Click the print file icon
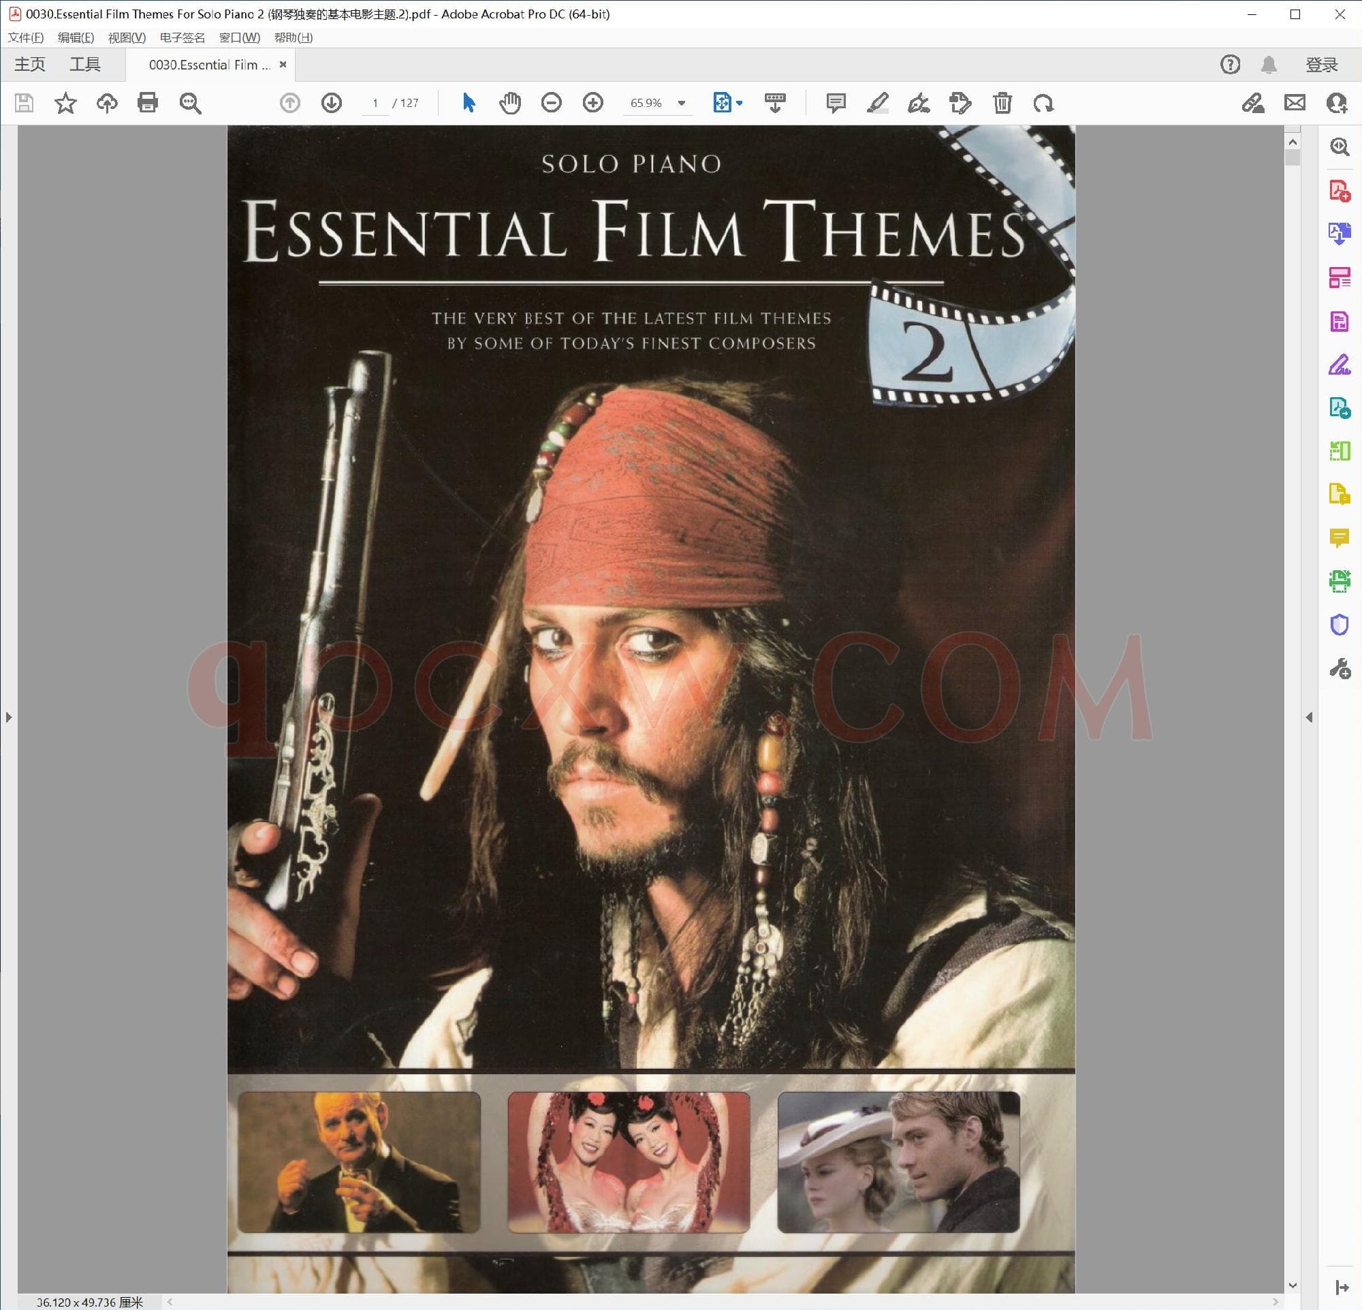The width and height of the screenshot is (1362, 1310). [147, 103]
